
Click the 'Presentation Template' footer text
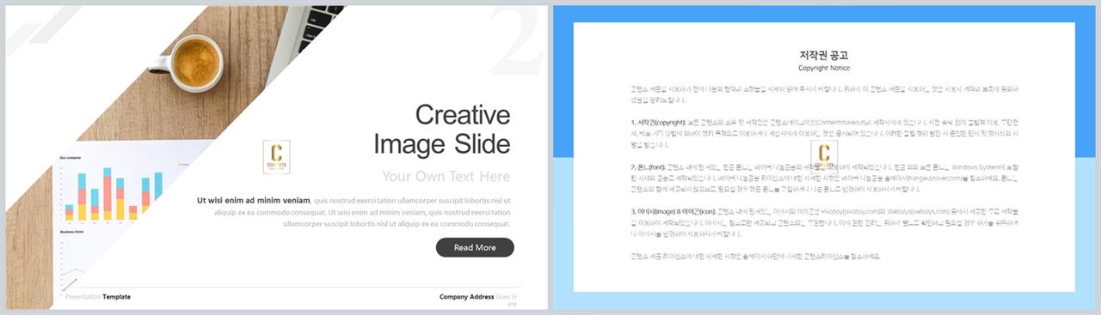pos(98,297)
